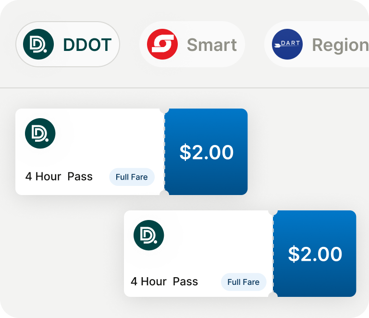
Task: Click the DDOT logo on the upper ticket
Action: [40, 133]
